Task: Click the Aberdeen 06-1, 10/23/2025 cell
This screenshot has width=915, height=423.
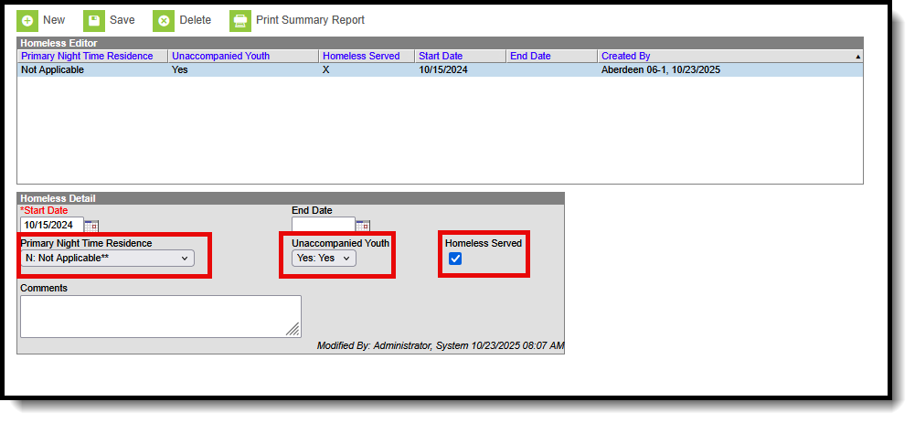Action: (661, 70)
